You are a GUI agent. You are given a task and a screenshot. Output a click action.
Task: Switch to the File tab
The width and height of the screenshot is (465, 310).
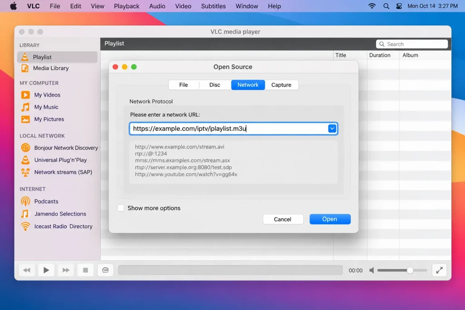click(183, 85)
